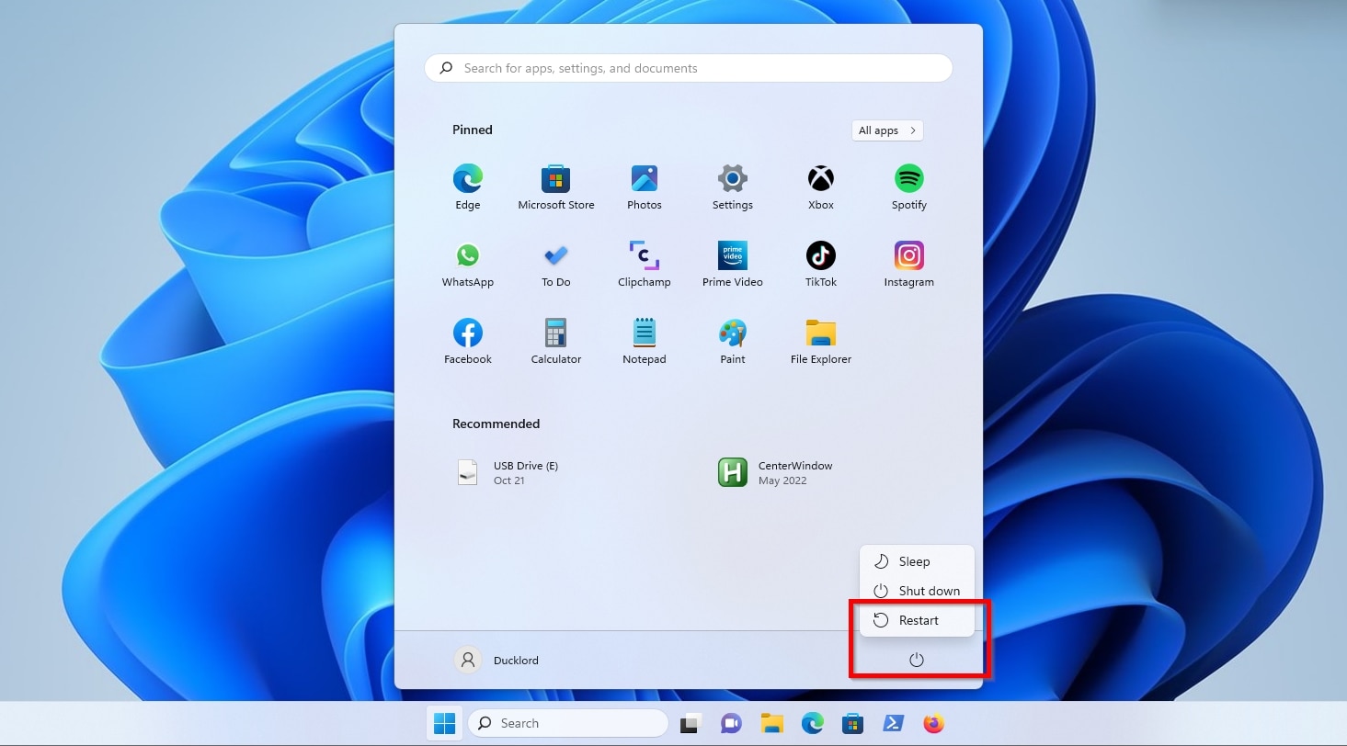Launch Paint from the Start menu
Screen dimensions: 1347x746
pyautogui.click(x=732, y=333)
